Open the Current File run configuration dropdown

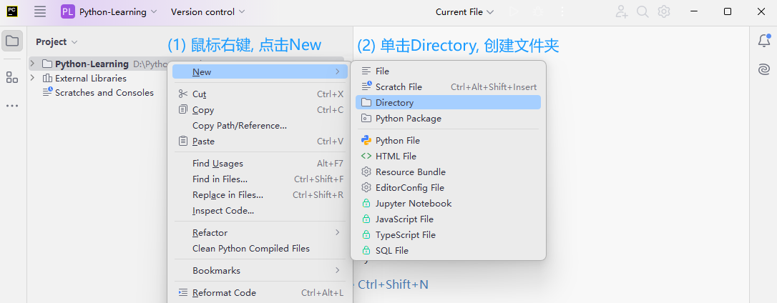[465, 12]
